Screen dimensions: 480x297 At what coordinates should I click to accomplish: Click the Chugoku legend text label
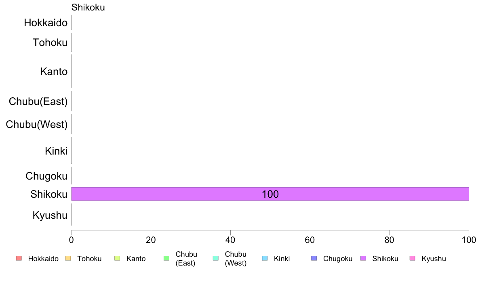pos(338,259)
